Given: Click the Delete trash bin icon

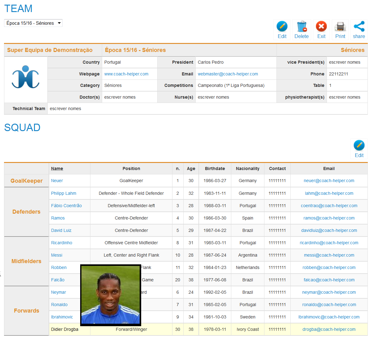Looking at the screenshot, I should (x=301, y=27).
